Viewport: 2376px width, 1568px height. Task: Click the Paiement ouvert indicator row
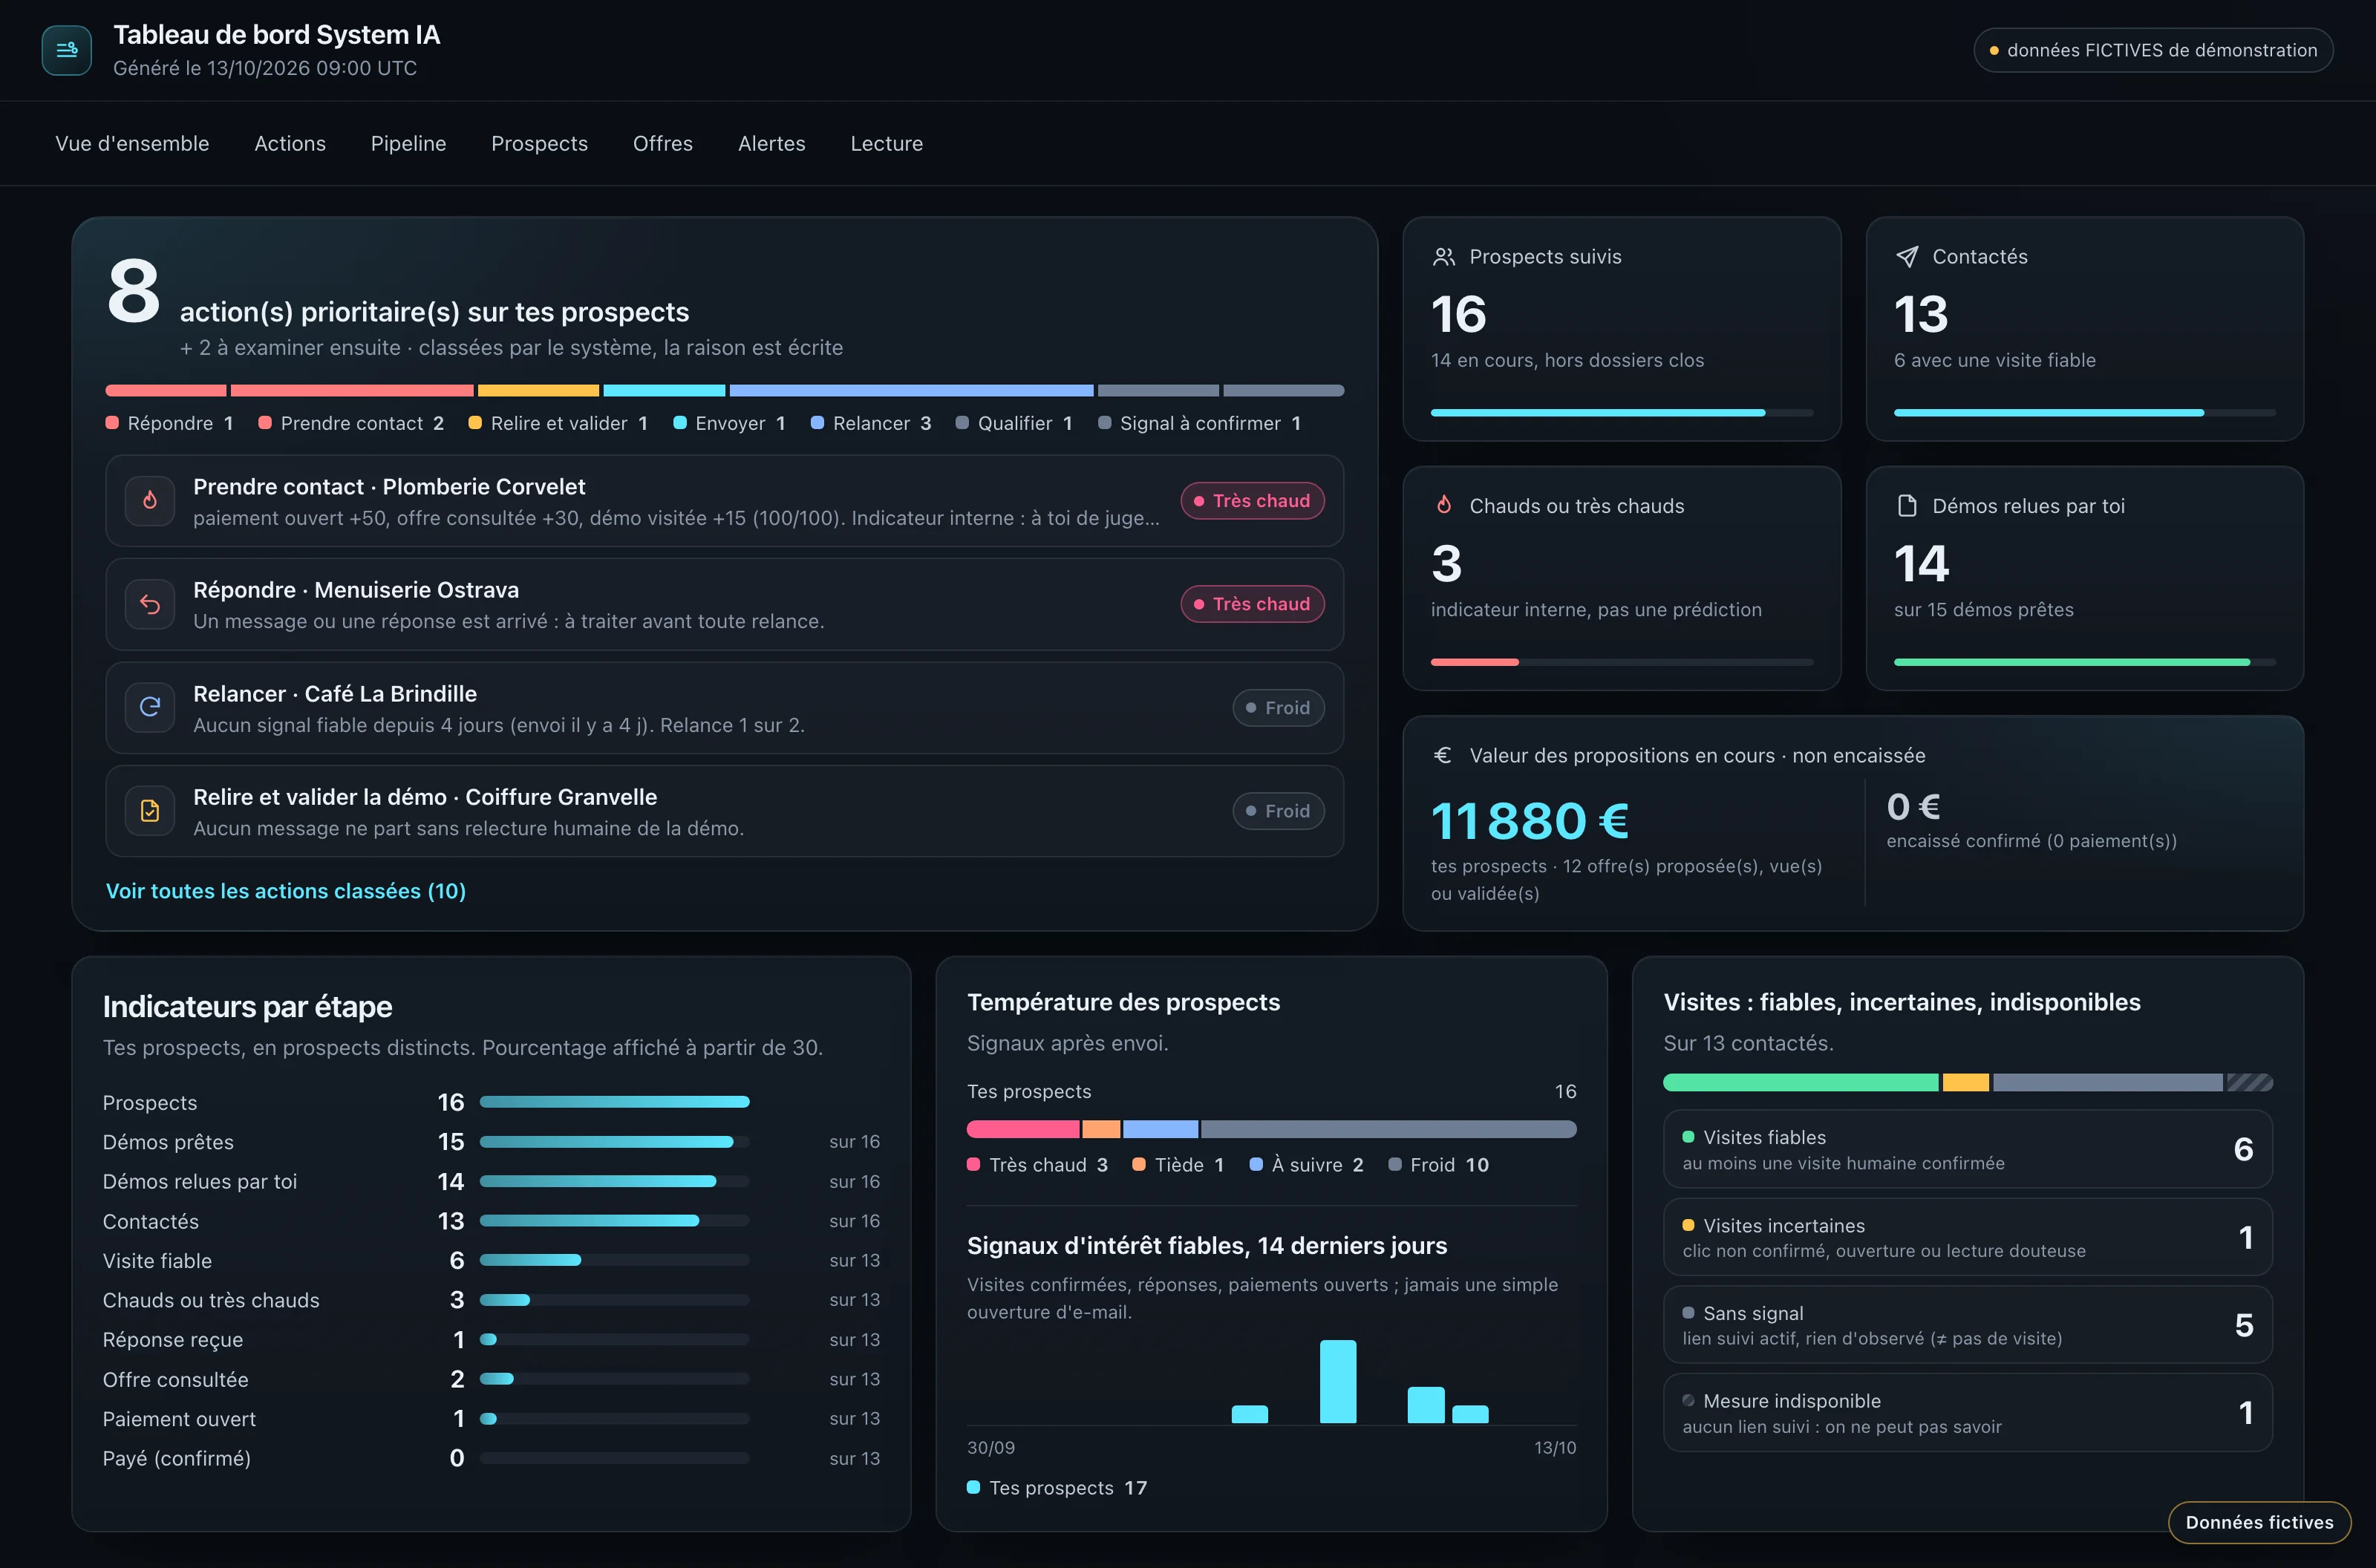491,1419
